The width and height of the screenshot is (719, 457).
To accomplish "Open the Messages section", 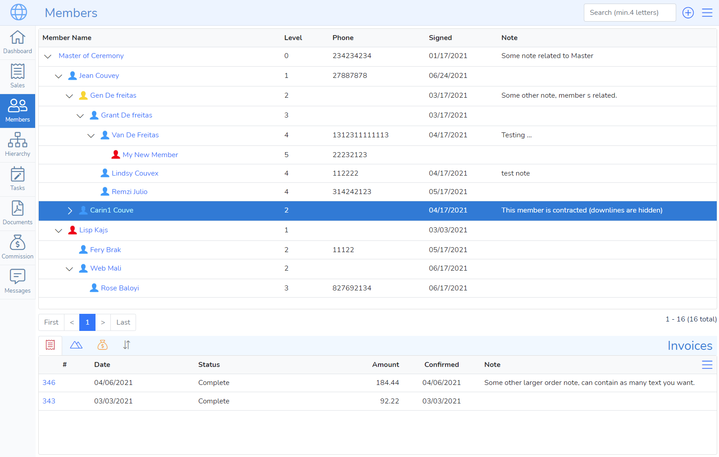I will tap(18, 282).
